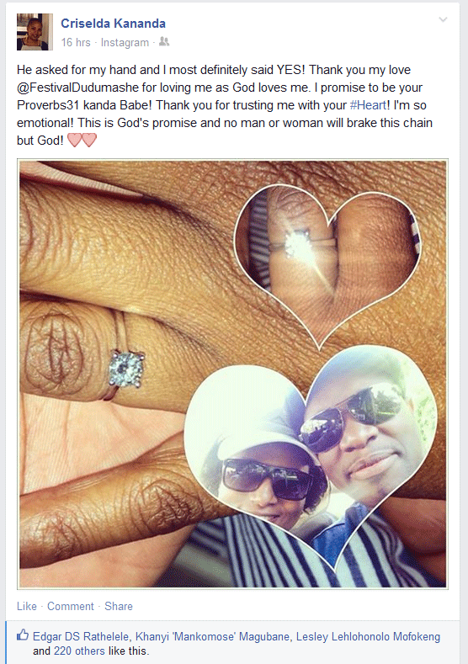Image resolution: width=468 pixels, height=664 pixels.
Task: Click the pink hearts emoji in post
Action: coord(82,140)
